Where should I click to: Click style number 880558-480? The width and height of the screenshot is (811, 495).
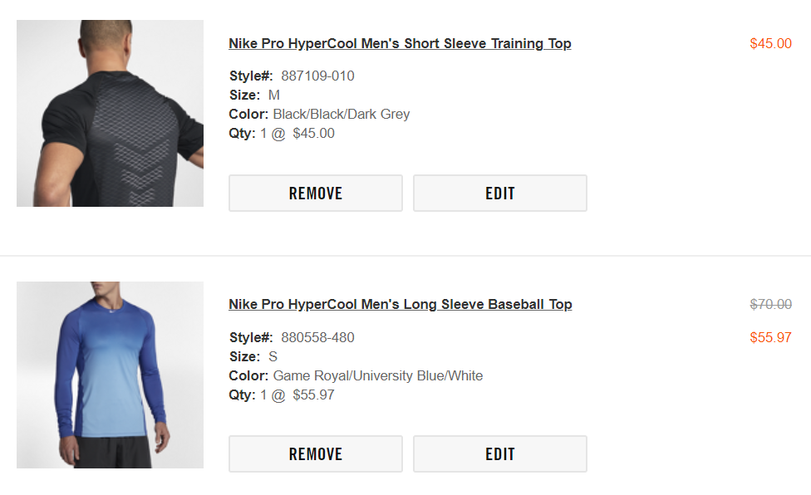point(317,338)
